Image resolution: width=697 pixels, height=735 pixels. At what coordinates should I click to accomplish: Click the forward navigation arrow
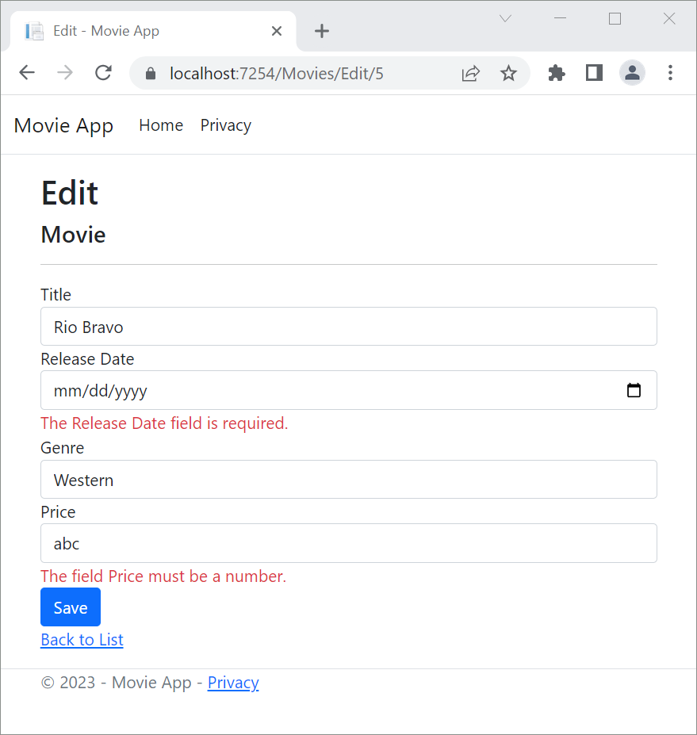click(64, 72)
